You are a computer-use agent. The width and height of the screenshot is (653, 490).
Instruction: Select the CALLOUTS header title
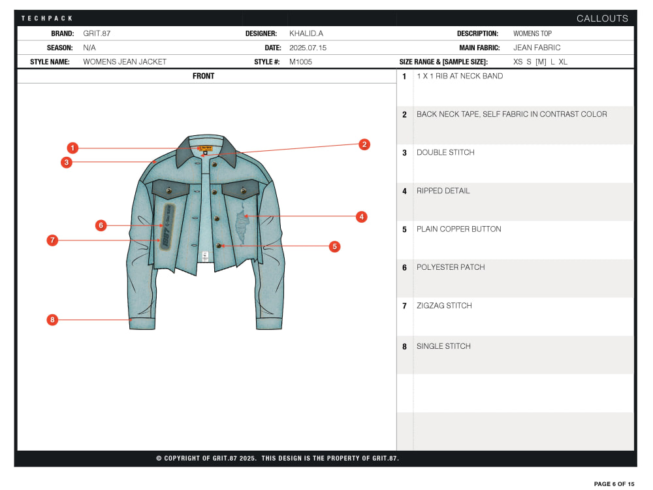coord(602,18)
